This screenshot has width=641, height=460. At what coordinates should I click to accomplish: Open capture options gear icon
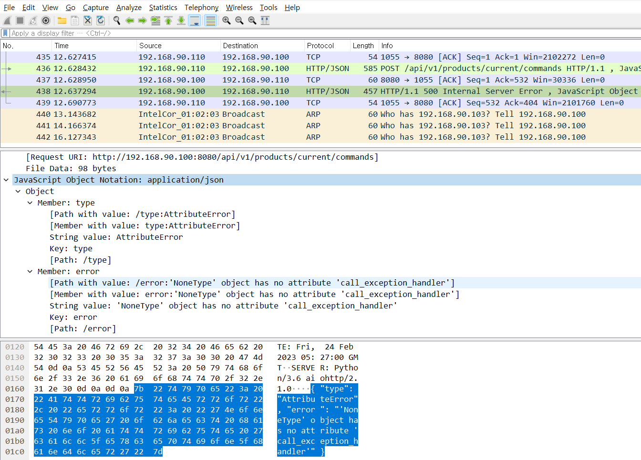46,20
